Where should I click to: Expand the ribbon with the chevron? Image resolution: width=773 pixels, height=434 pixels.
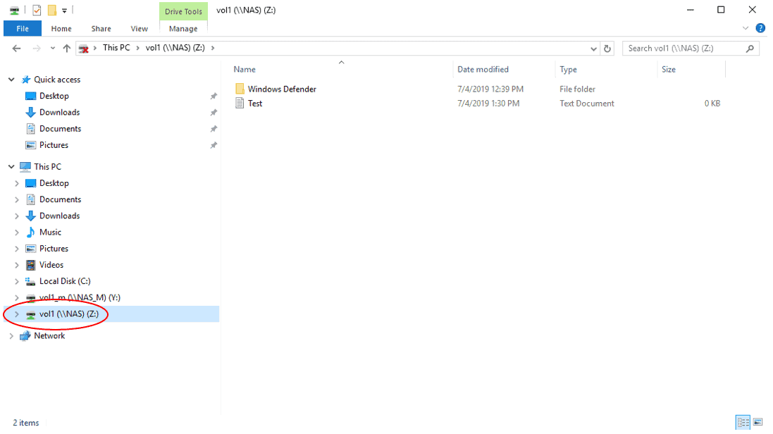pos(746,28)
